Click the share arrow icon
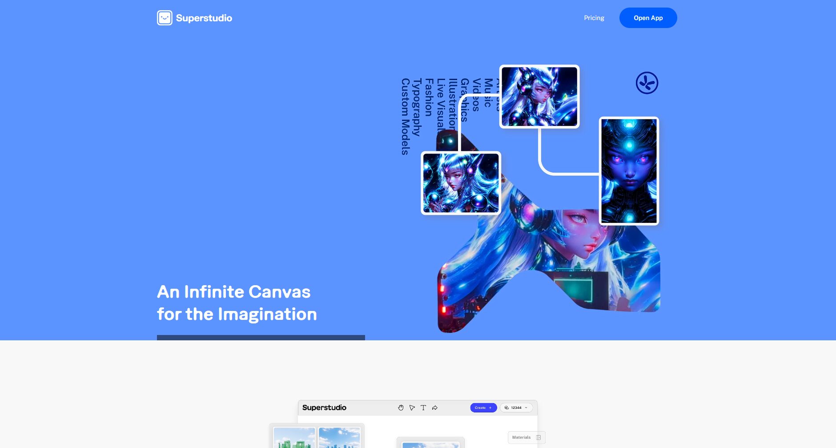836x448 pixels. (435, 408)
